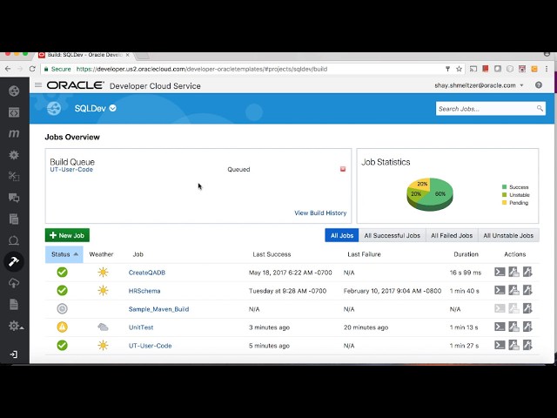The width and height of the screenshot is (557, 418).
Task: Open the Agile board icon in sidebar
Action: [x=14, y=240]
